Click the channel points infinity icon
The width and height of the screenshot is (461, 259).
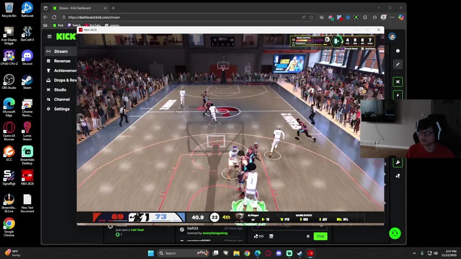(259, 236)
